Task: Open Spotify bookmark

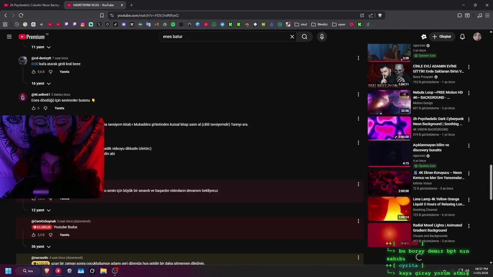Action: pos(173,24)
